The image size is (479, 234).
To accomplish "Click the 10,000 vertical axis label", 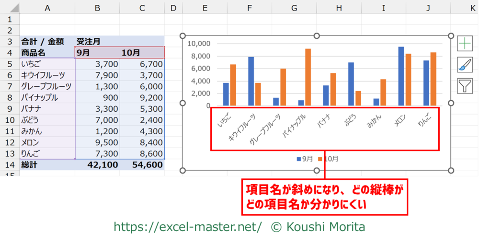I will point(199,44).
